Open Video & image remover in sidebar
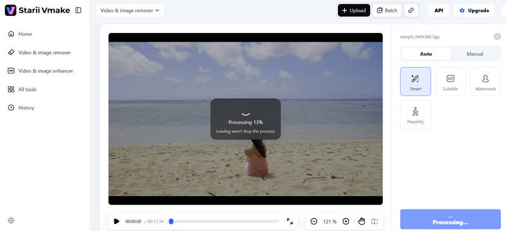Image resolution: width=506 pixels, height=231 pixels. [x=39, y=53]
